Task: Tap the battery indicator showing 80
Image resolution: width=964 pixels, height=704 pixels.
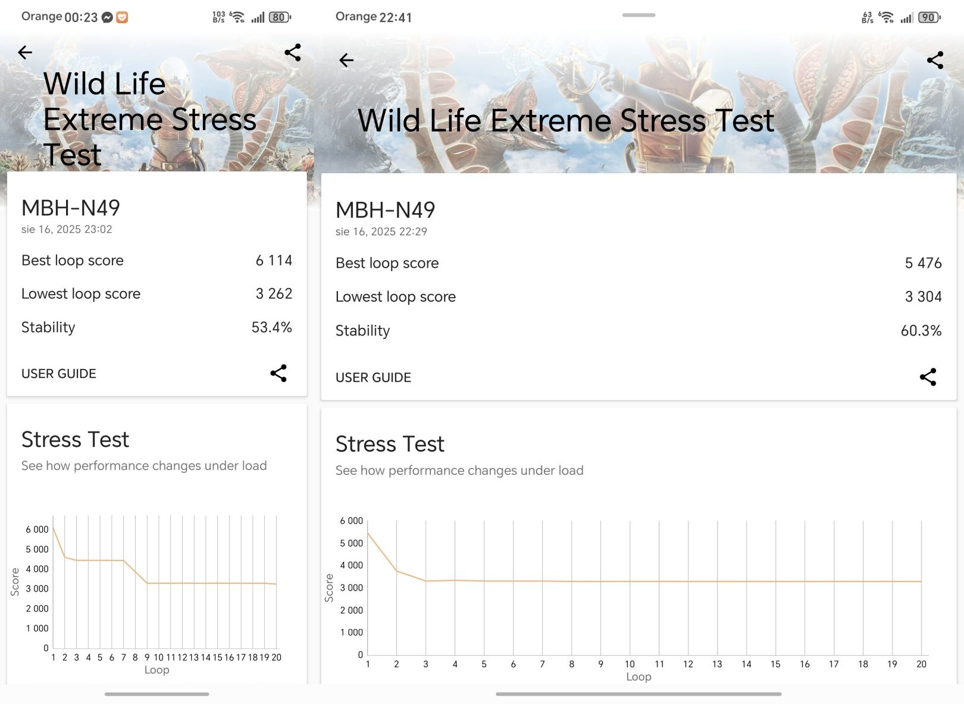Action: pos(280,17)
